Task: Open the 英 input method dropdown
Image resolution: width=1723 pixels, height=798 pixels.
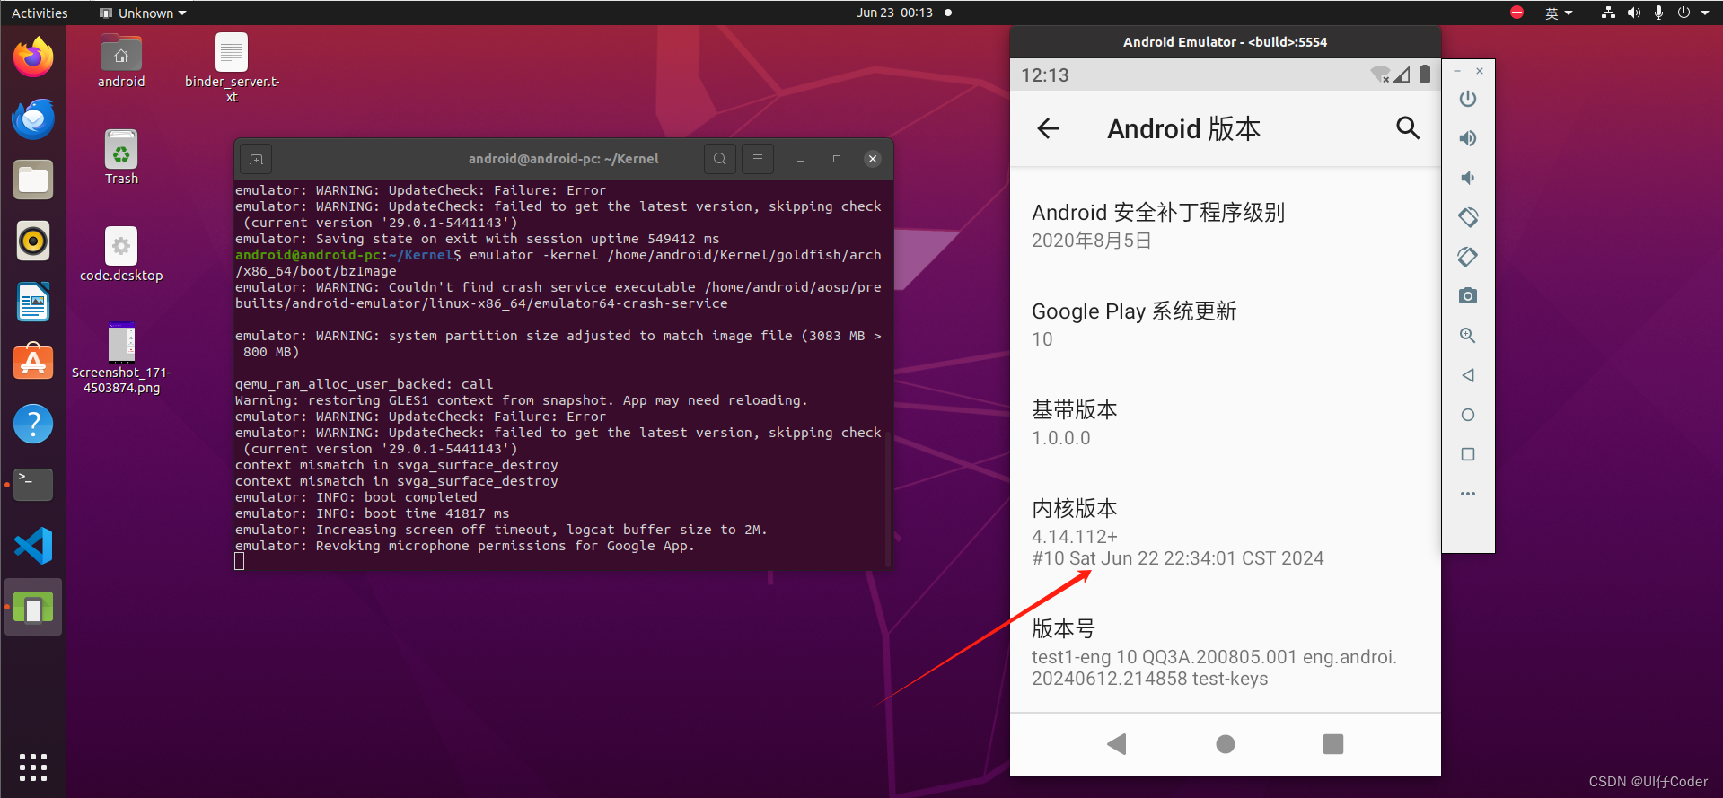Action: point(1559,13)
